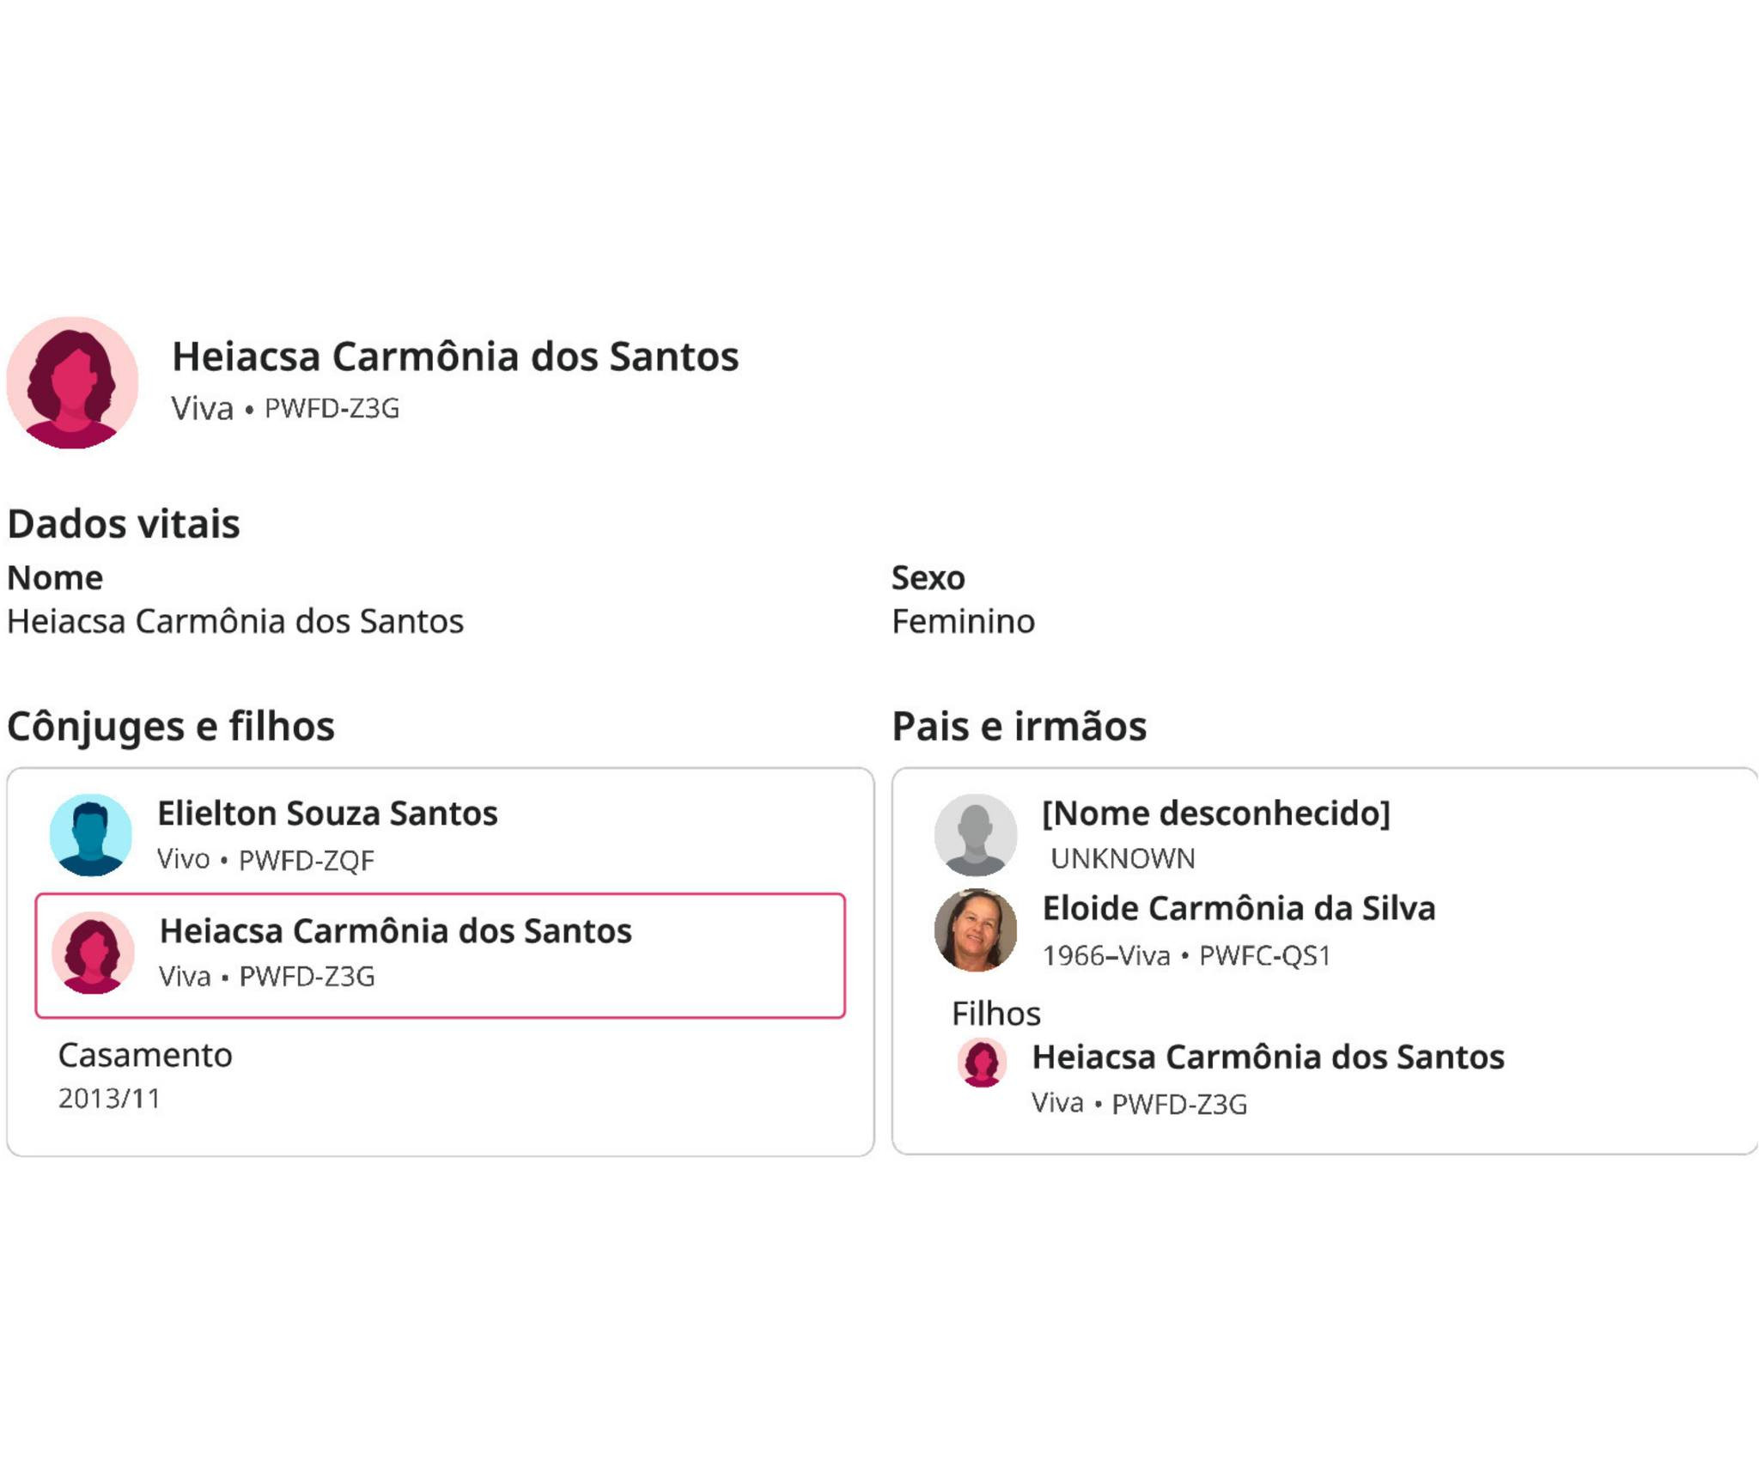Click the gray unknown-person avatar icon
This screenshot has height=1475, width=1759.
pos(976,834)
